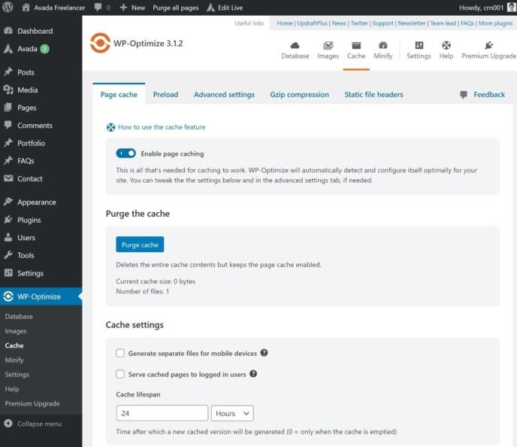Open the UpdraftPlus useful link

313,23
